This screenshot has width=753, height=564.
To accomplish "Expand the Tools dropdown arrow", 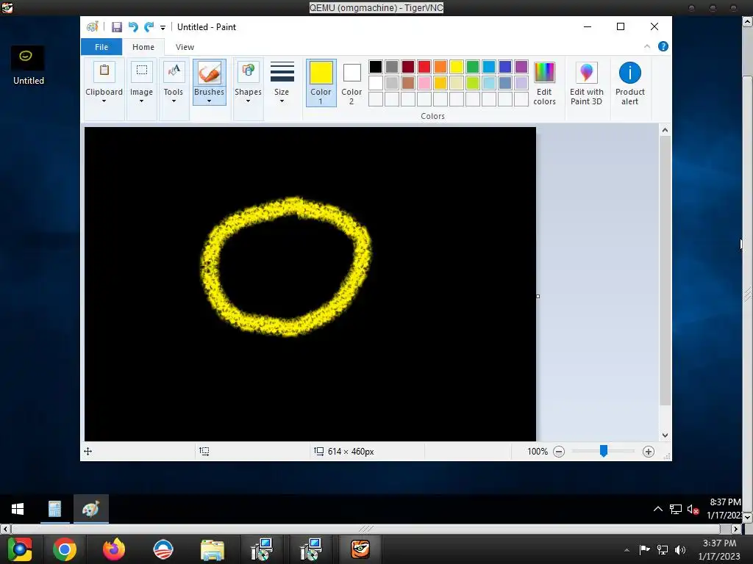I will tap(174, 101).
